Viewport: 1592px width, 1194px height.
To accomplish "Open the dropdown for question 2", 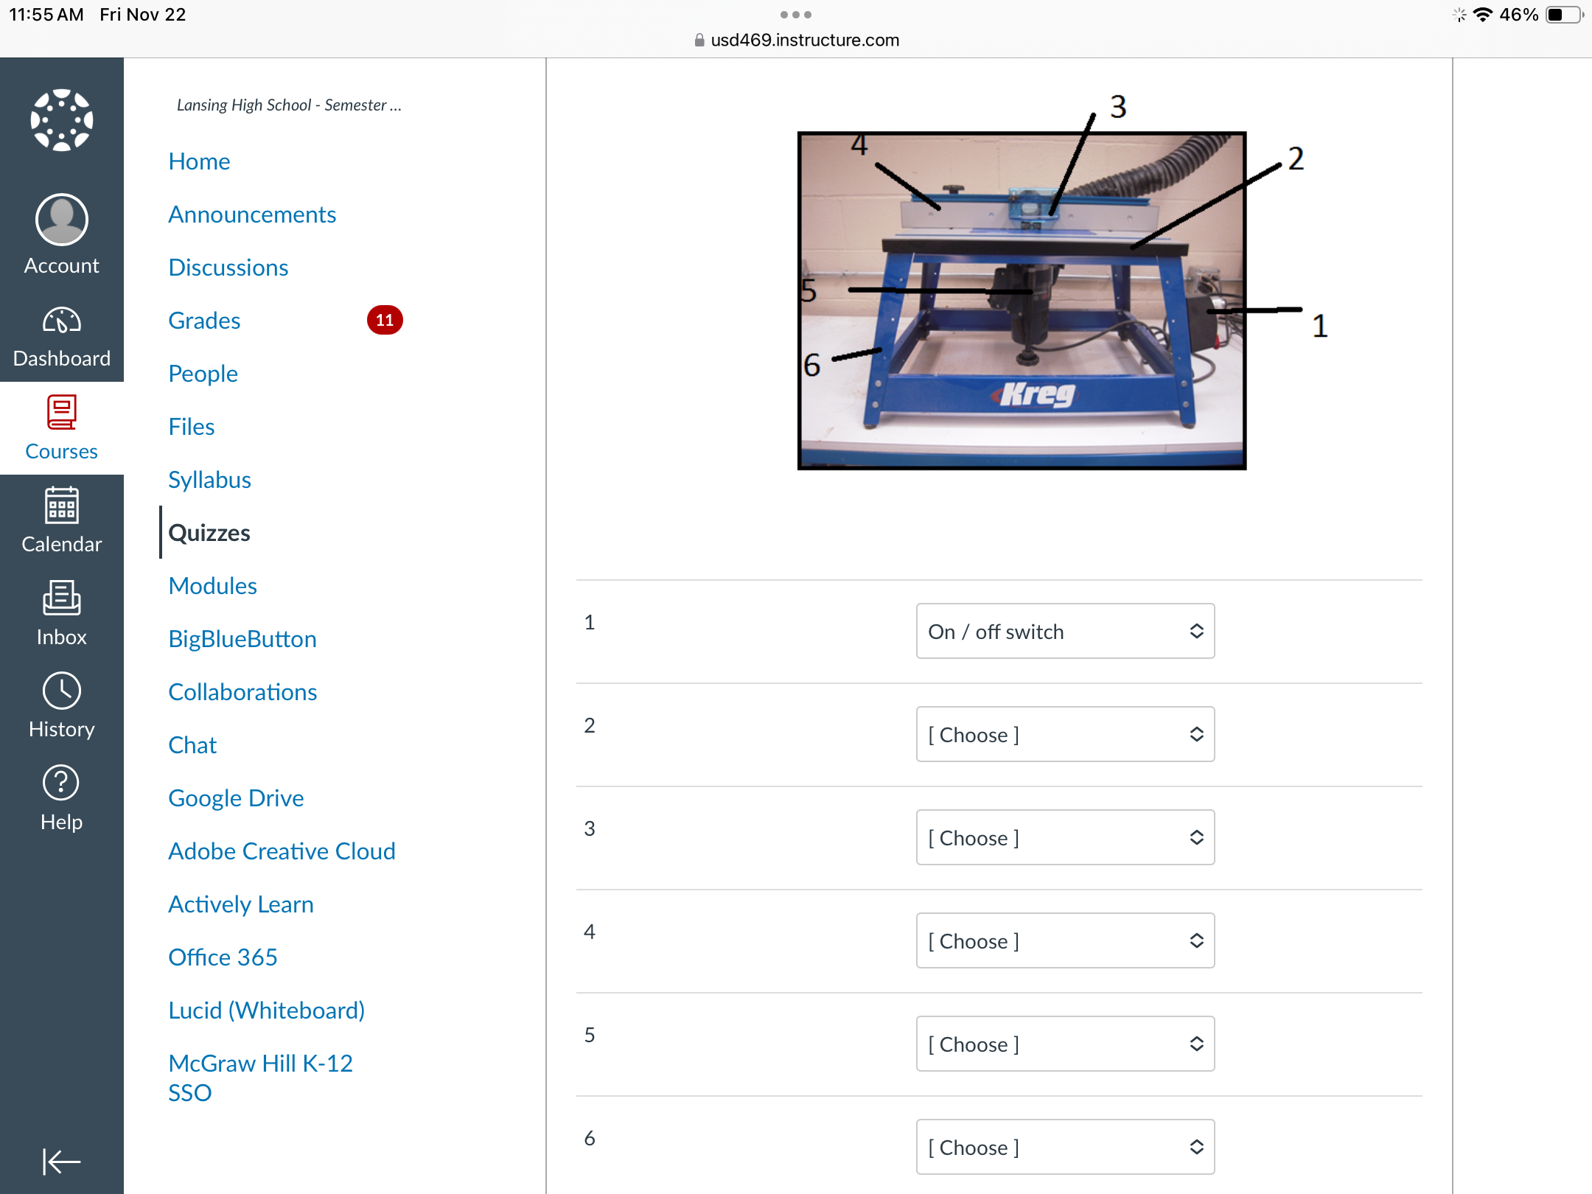I will [x=1063, y=733].
